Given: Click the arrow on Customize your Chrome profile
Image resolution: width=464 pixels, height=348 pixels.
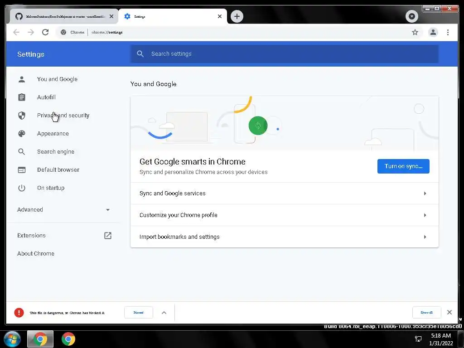Looking at the screenshot, I should point(425,215).
